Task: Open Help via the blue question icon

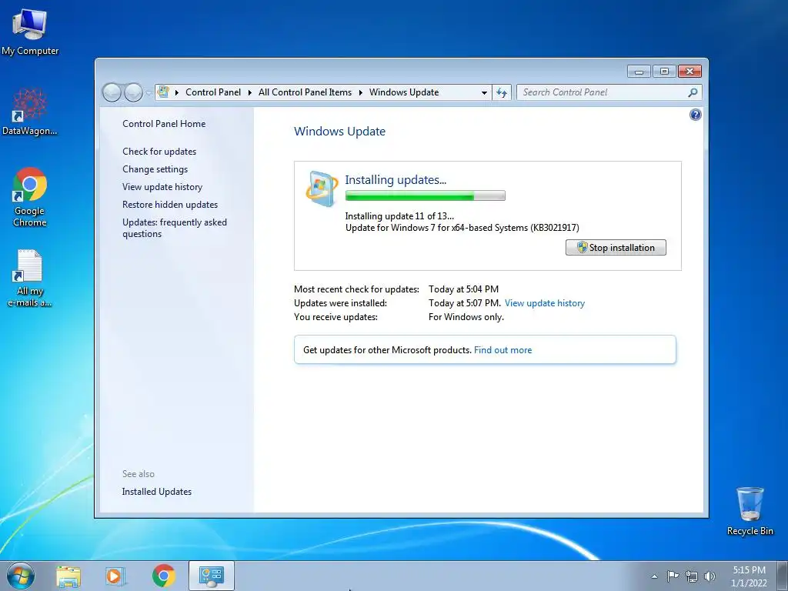Action: click(695, 115)
